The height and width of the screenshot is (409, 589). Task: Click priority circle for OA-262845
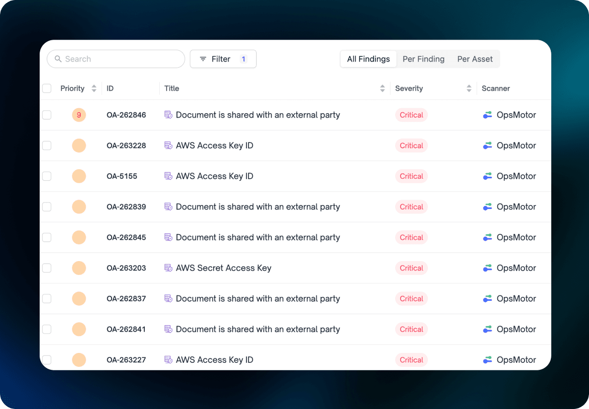(79, 237)
